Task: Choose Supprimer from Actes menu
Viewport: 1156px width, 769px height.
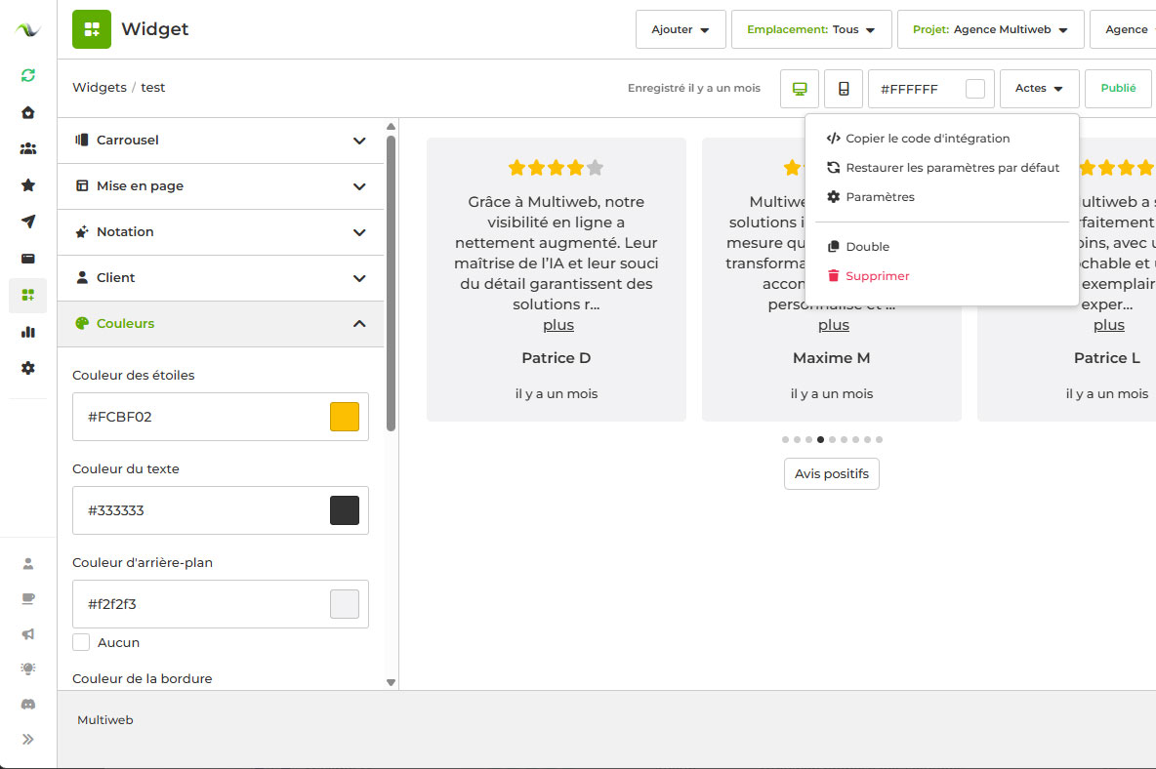Action: (877, 276)
